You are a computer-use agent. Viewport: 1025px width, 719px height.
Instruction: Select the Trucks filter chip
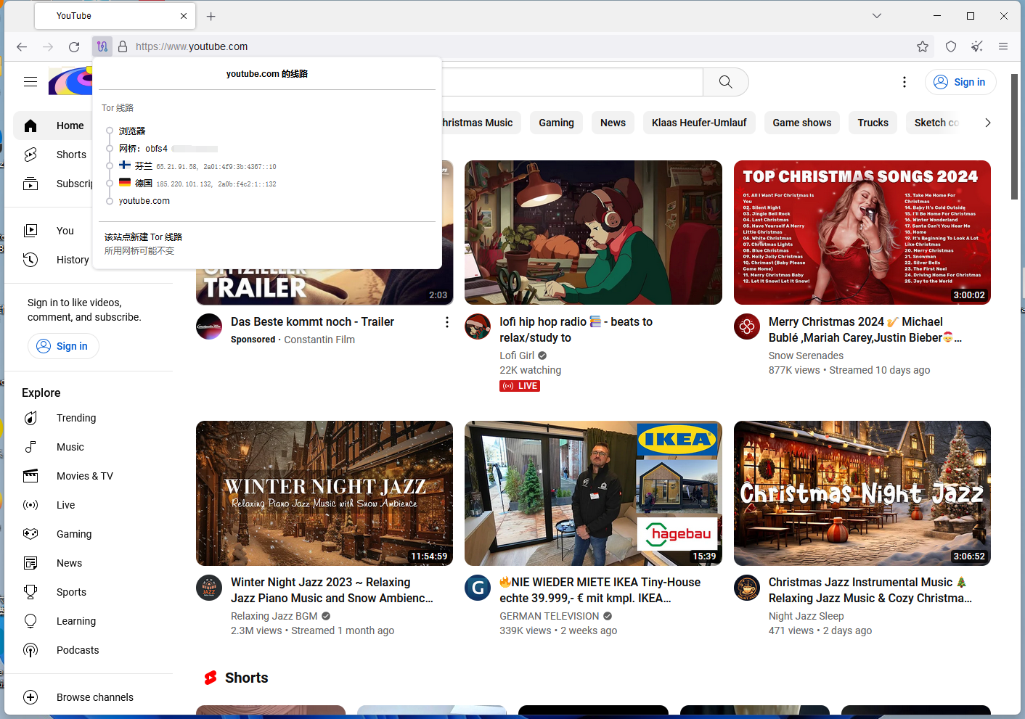tap(873, 123)
